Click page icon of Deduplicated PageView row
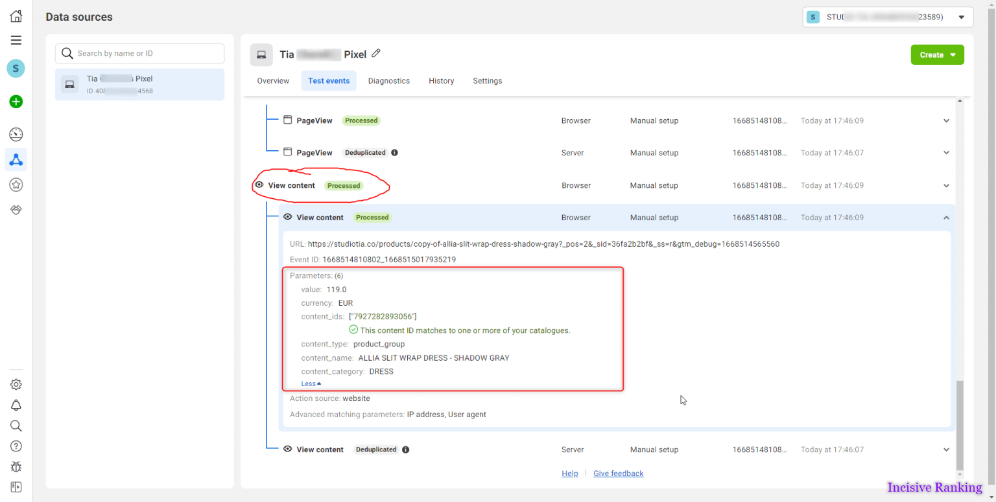996x502 pixels. 288,152
